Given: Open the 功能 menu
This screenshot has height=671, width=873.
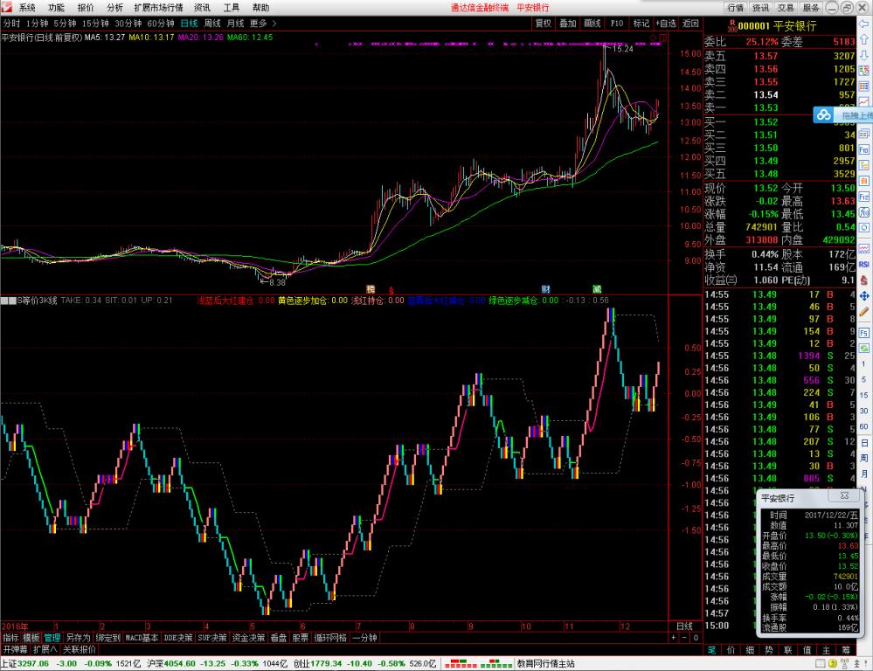Looking at the screenshot, I should click(x=56, y=7).
